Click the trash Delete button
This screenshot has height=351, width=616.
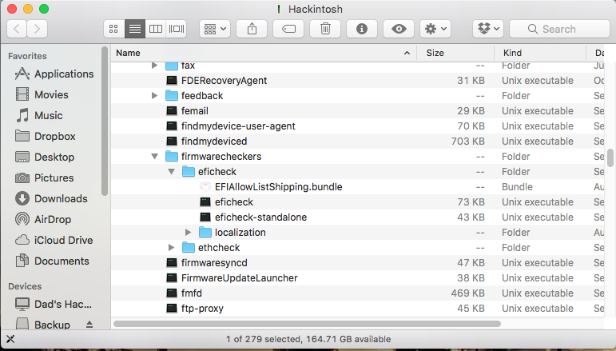325,29
